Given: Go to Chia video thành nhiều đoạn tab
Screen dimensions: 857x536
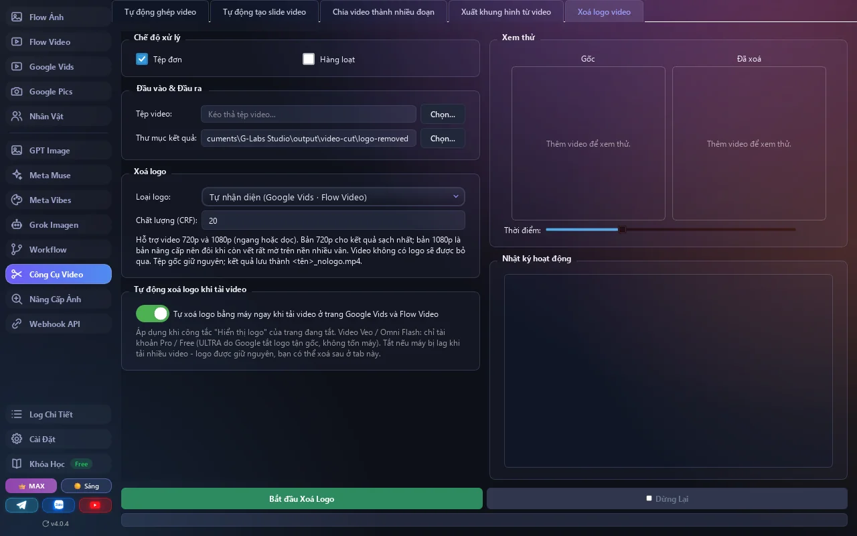Looking at the screenshot, I should pyautogui.click(x=384, y=12).
